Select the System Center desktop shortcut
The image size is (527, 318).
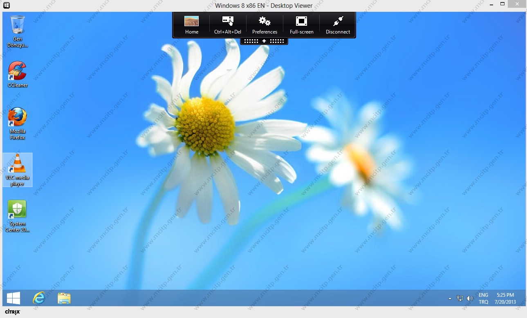click(18, 216)
